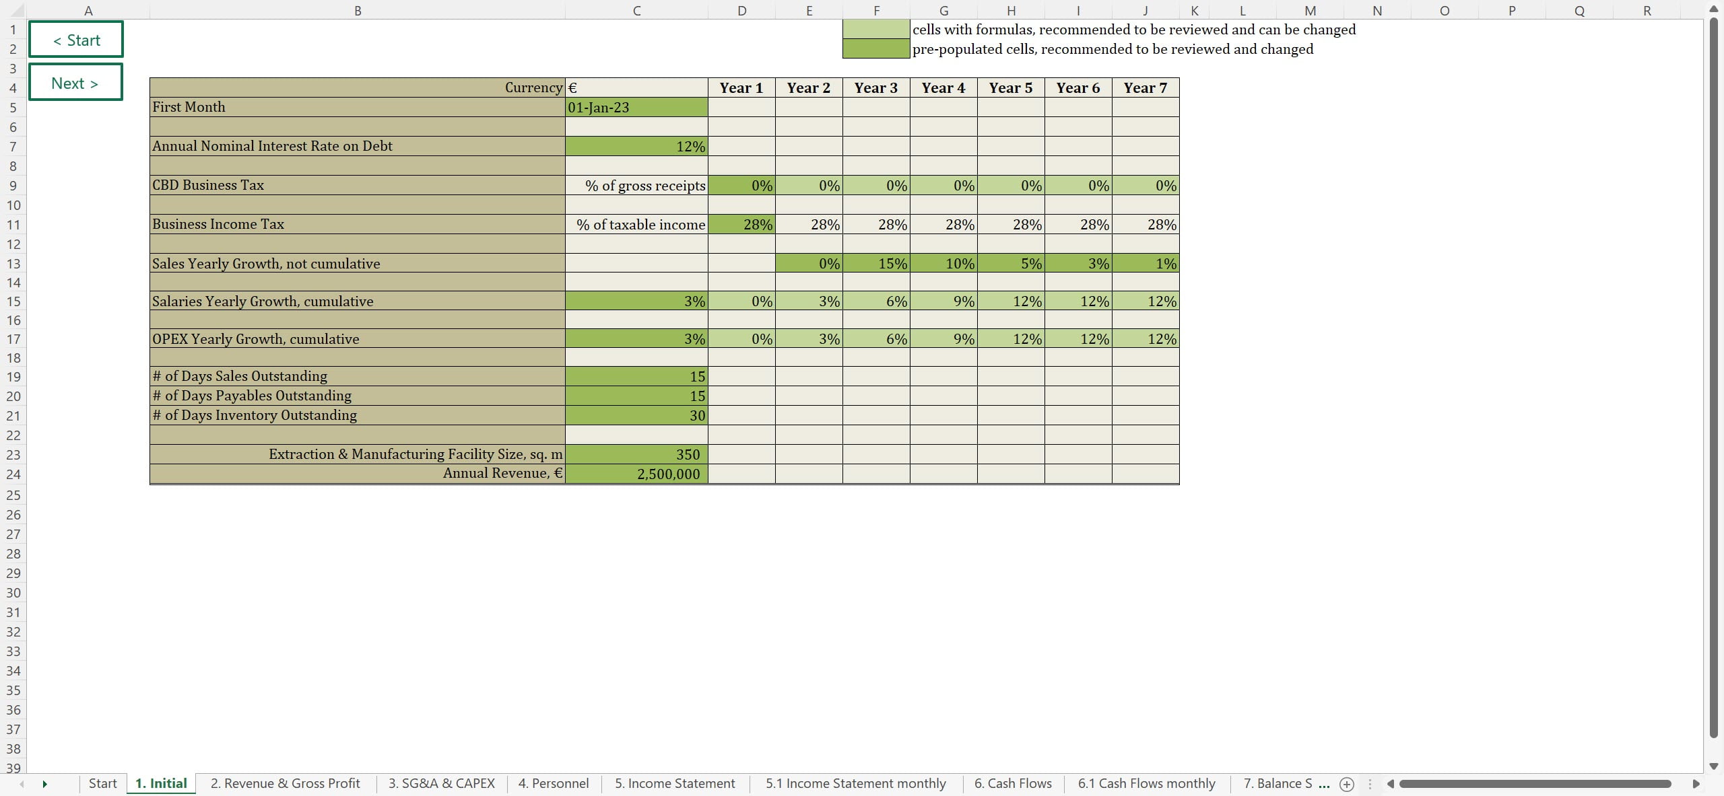Viewport: 1724px width, 796px height.
Task: Click the horizontal scroll right arrow
Action: (x=1696, y=784)
